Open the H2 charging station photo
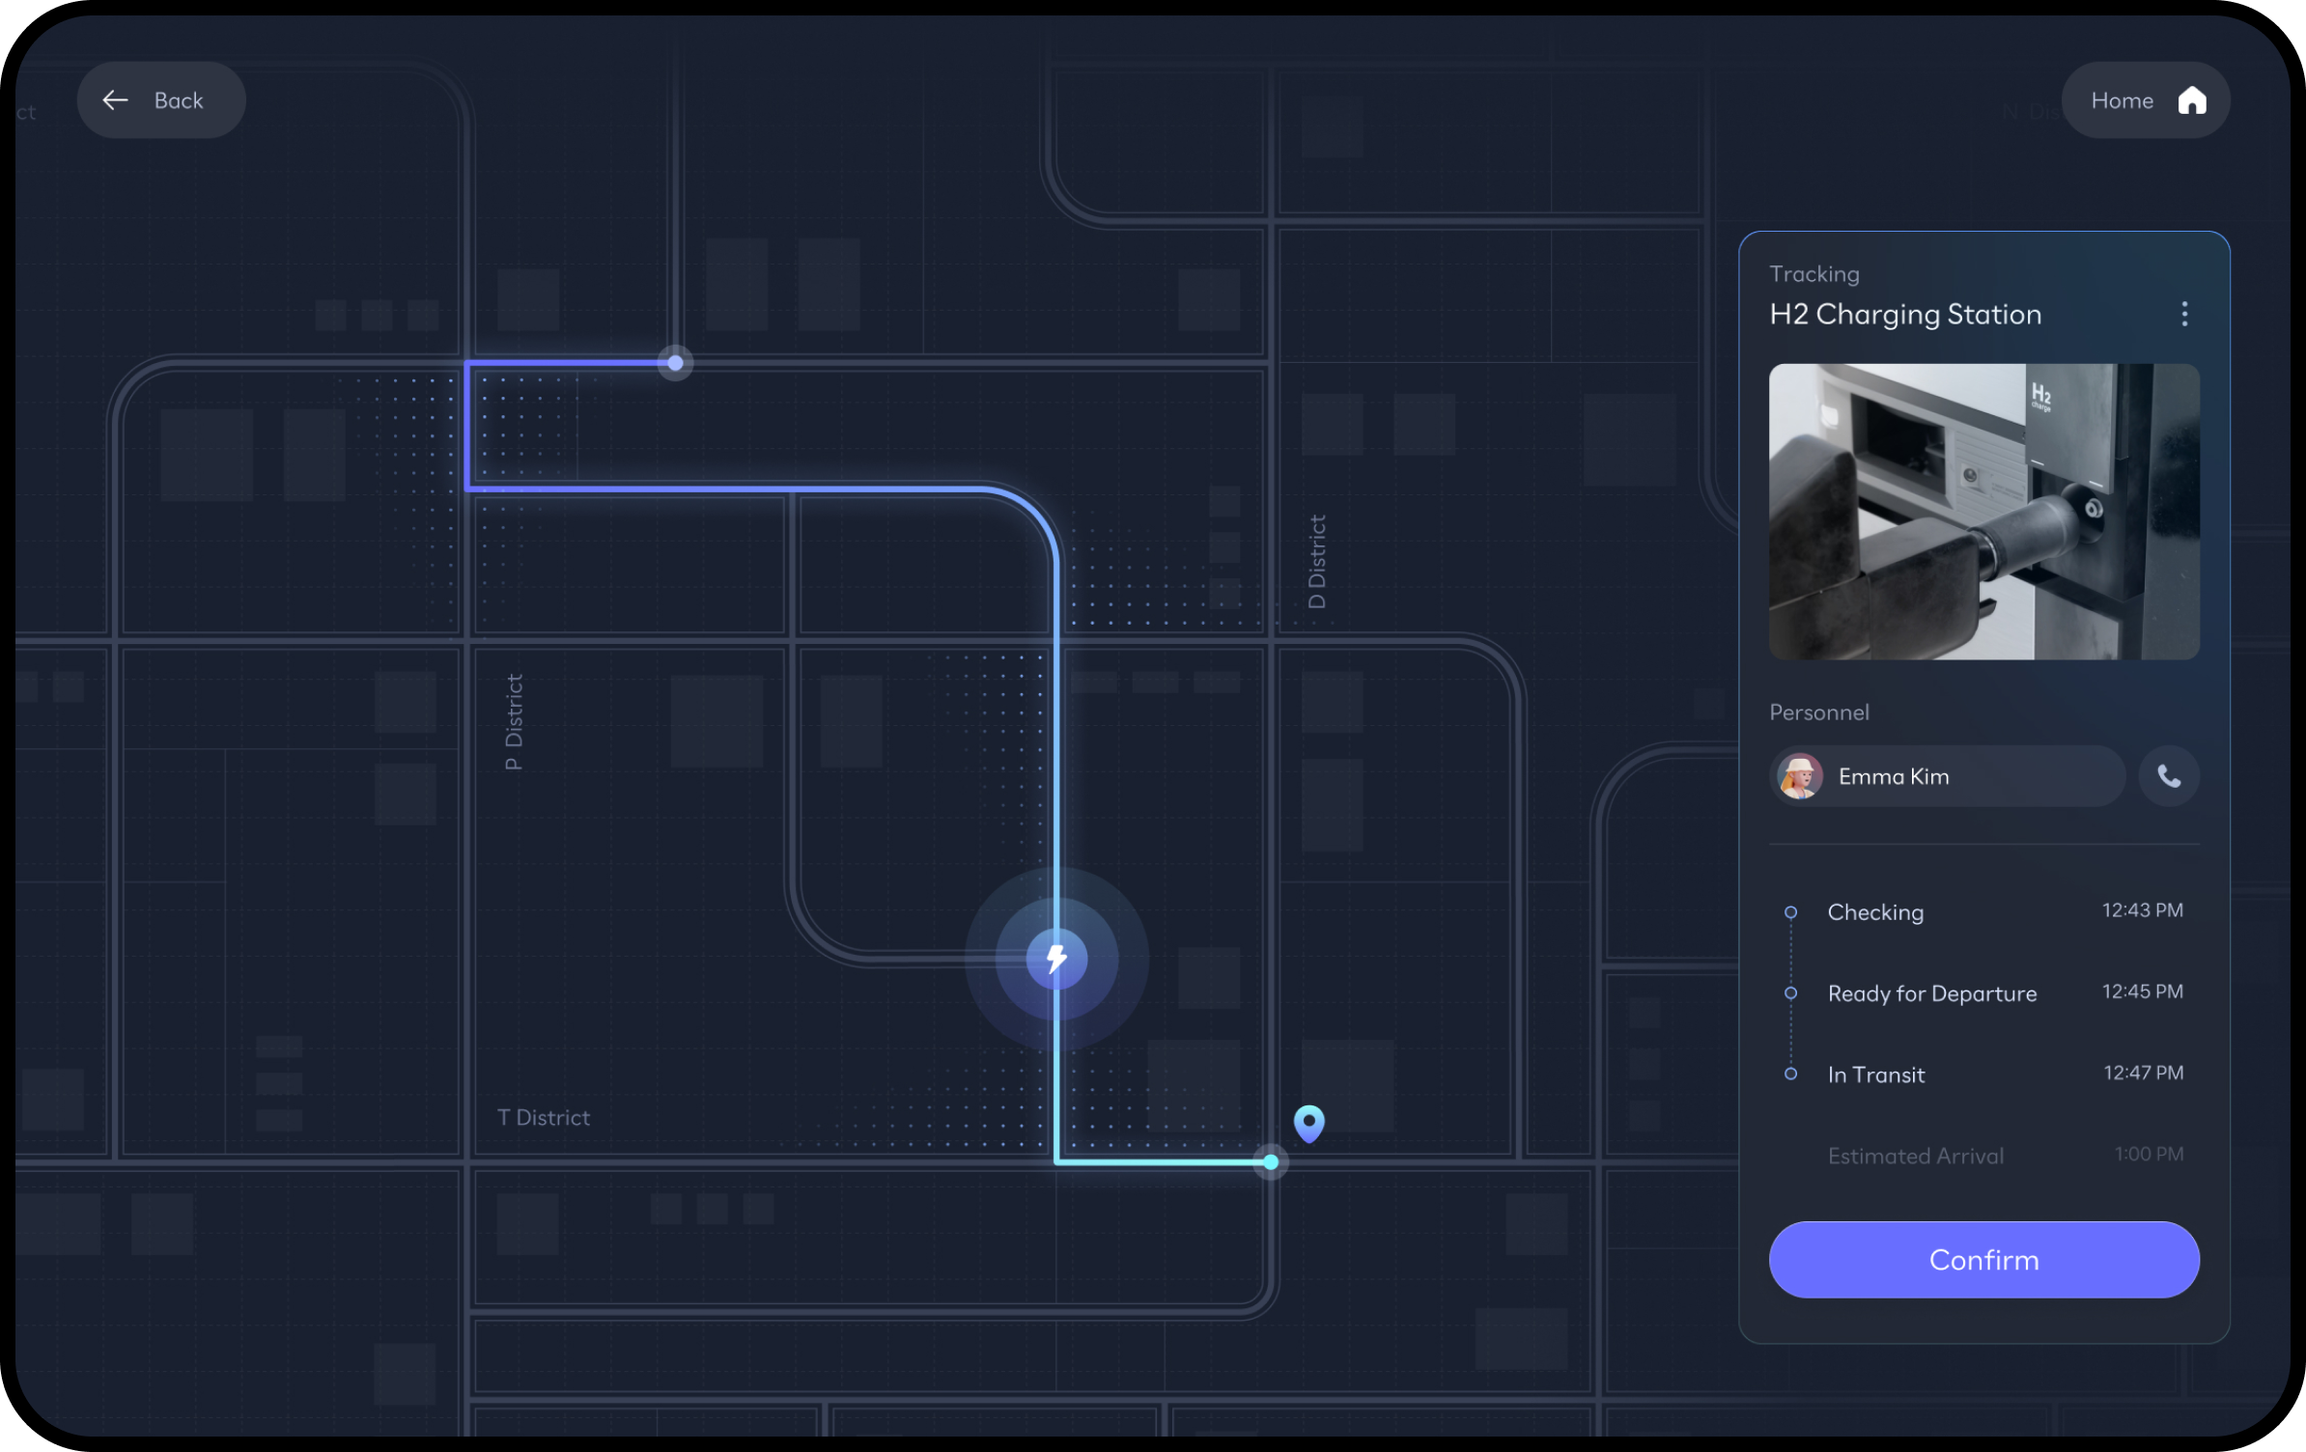The width and height of the screenshot is (2306, 1452). (1983, 512)
